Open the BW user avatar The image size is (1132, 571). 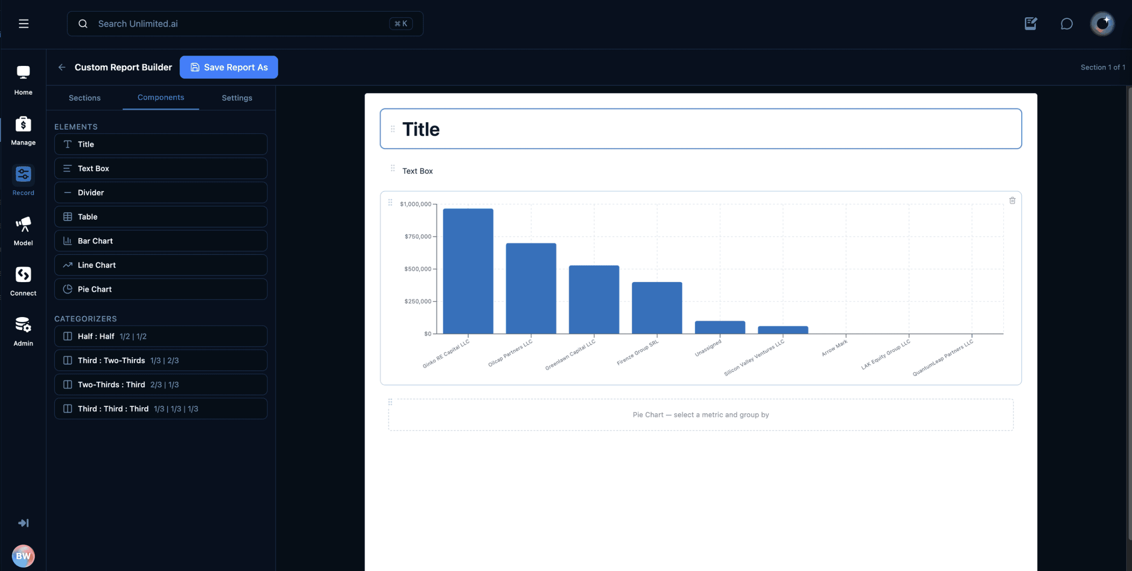[23, 556]
